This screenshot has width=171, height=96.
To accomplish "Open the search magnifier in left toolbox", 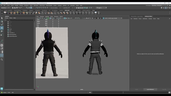I will (2, 59).
